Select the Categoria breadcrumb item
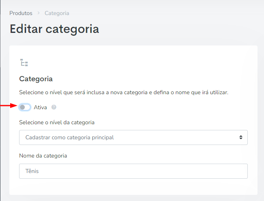The width and height of the screenshot is (264, 201). pyautogui.click(x=57, y=13)
